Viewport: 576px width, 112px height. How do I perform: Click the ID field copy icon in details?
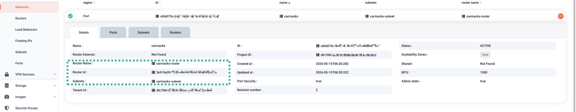coord(318,46)
